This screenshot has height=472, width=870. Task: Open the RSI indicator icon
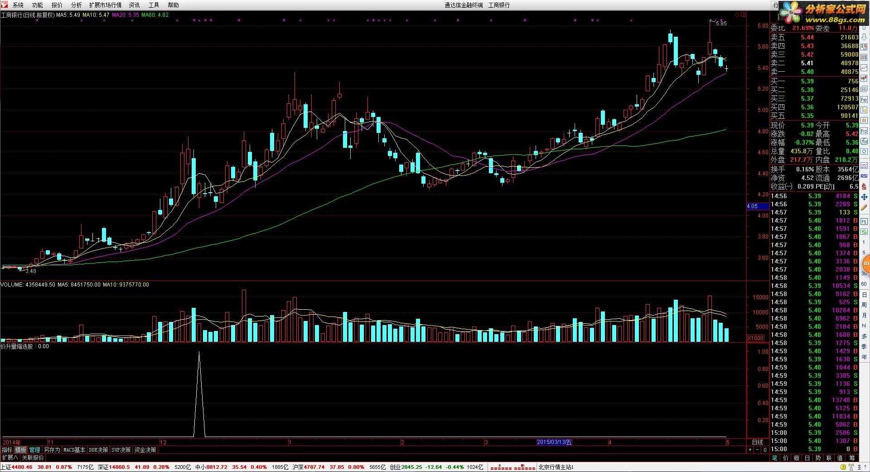864,176
